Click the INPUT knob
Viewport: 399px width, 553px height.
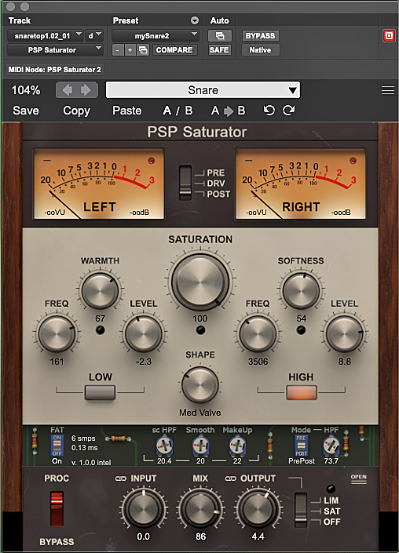(x=143, y=509)
